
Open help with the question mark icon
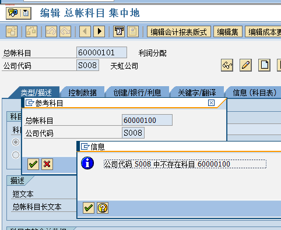click(103, 208)
